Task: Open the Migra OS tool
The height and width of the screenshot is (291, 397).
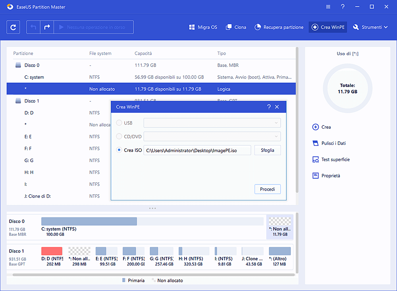Action: pos(203,27)
